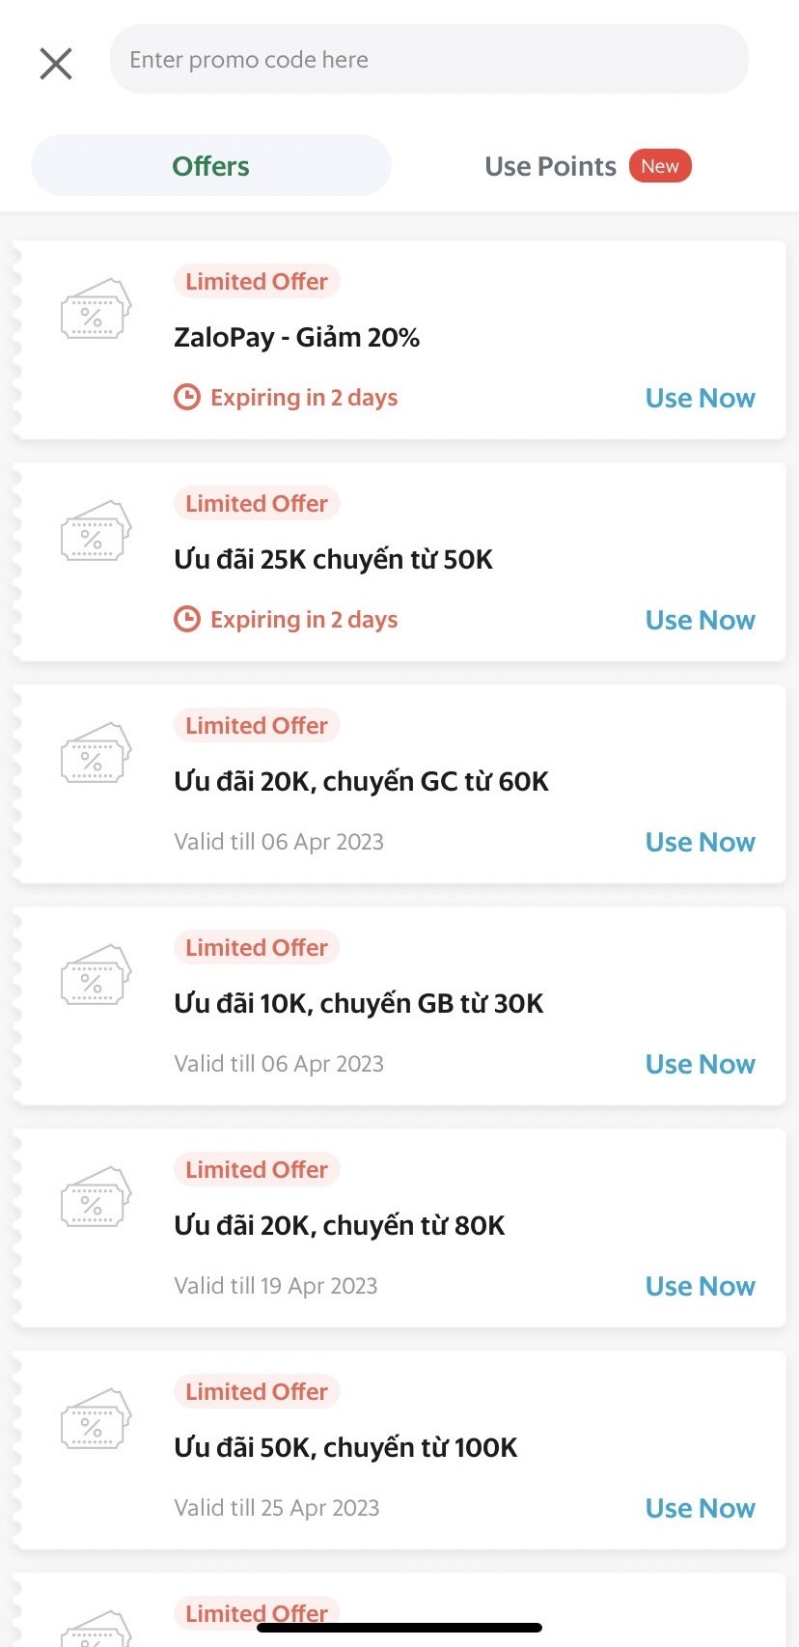Click coupon icon for 10K GB offer
The height and width of the screenshot is (1647, 799).
(x=95, y=977)
